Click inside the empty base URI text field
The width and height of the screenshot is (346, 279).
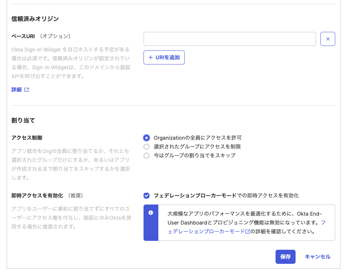[230, 39]
